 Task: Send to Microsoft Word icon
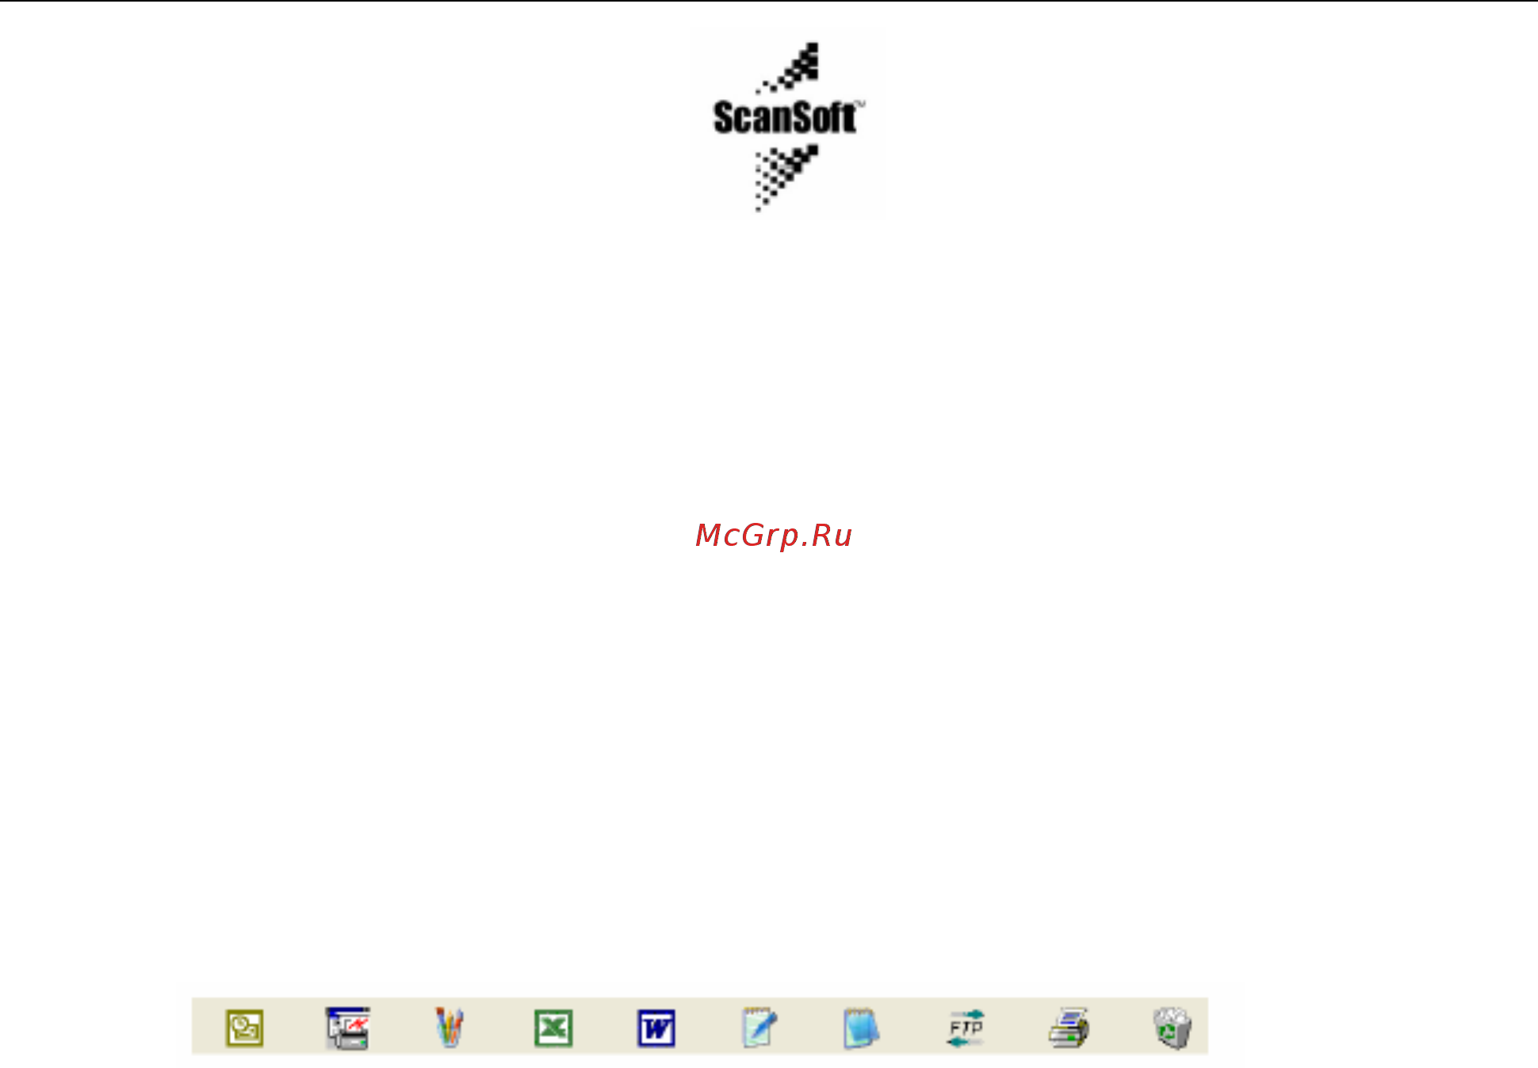656,1028
